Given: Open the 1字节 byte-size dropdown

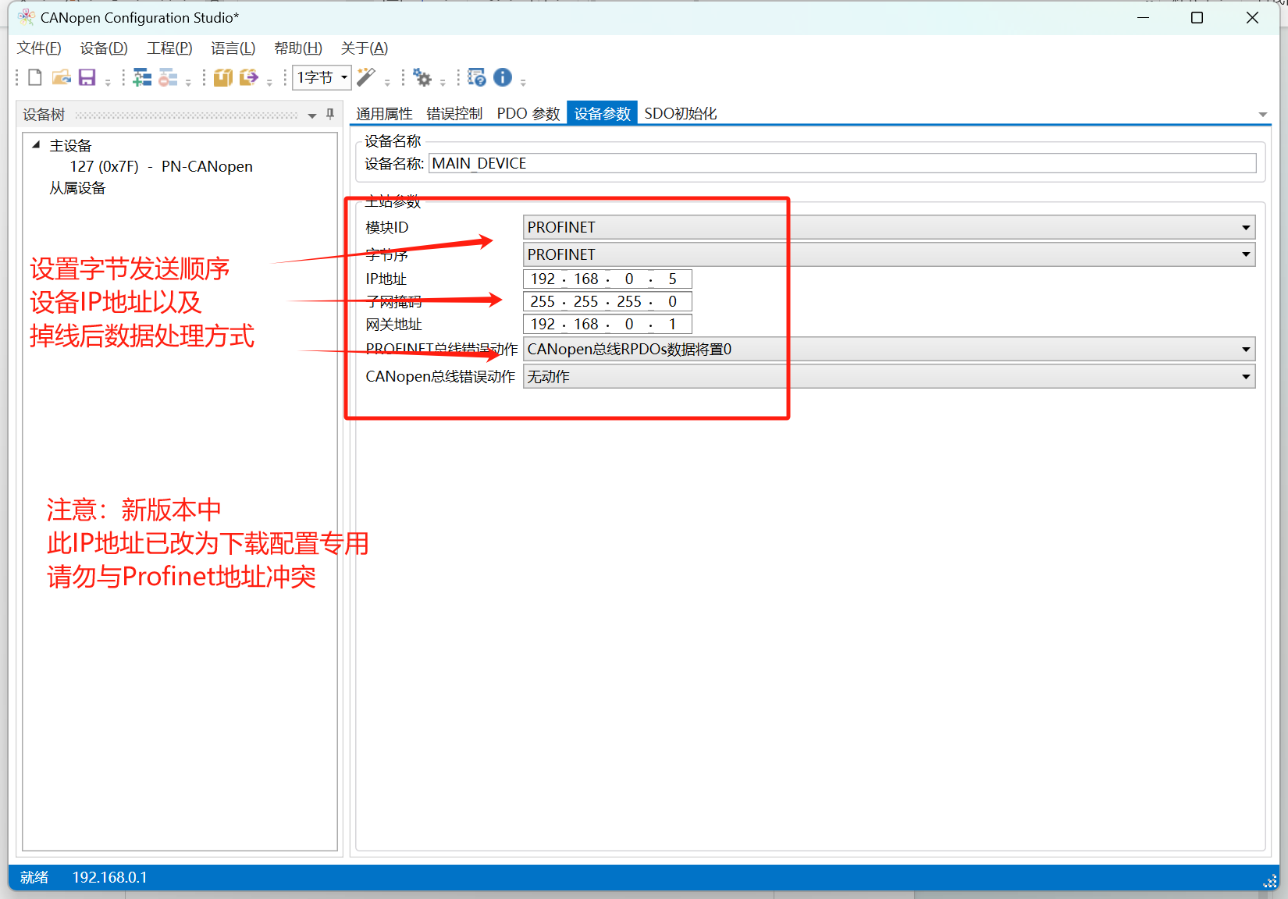Looking at the screenshot, I should coord(322,77).
